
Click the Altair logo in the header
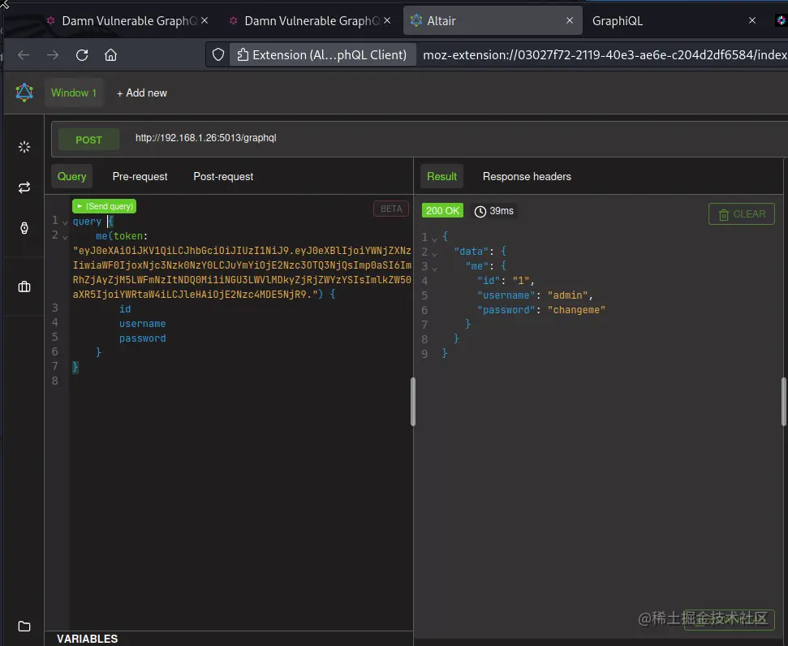coord(24,93)
